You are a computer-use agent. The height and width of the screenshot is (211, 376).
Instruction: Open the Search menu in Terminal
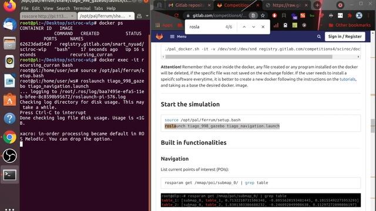[63, 8]
